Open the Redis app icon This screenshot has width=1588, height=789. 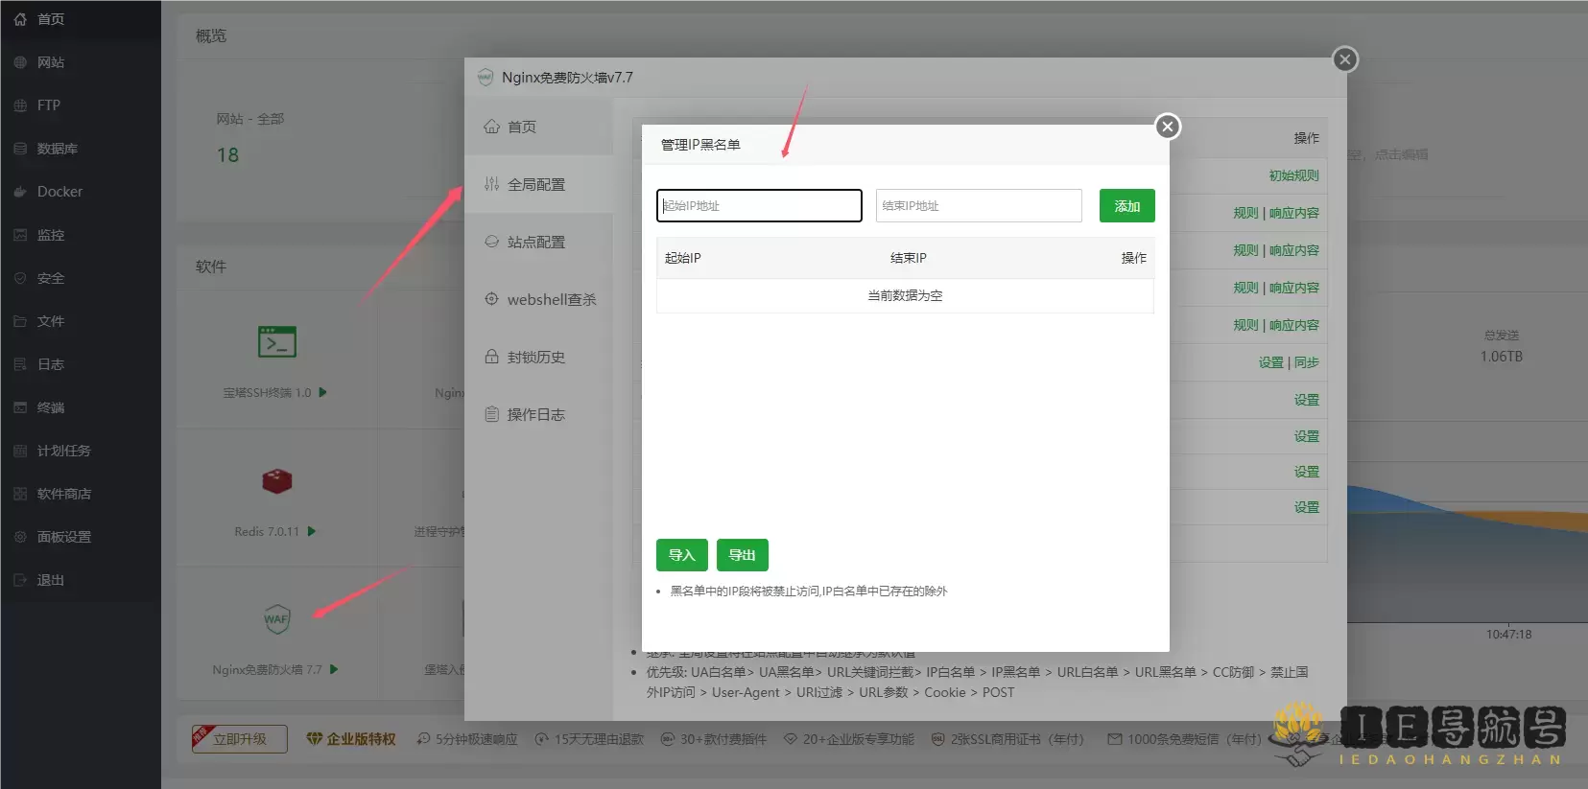point(276,481)
